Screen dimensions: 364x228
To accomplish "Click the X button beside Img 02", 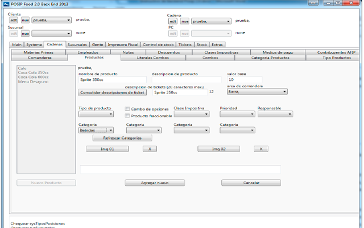I will [x=260, y=149].
